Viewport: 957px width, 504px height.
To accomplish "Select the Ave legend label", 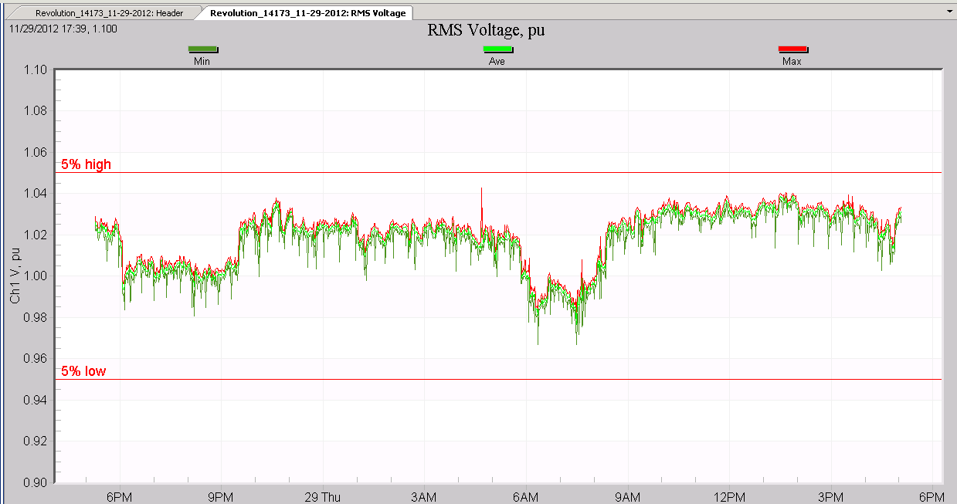I will click(497, 61).
